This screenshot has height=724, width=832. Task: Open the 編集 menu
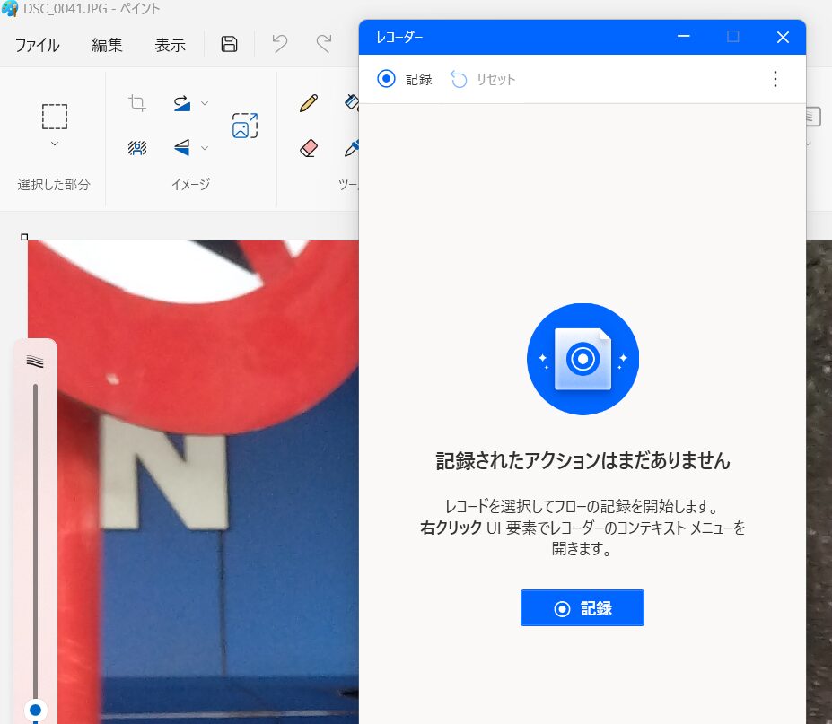(x=107, y=45)
